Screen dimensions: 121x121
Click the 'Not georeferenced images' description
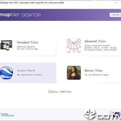click(96, 75)
